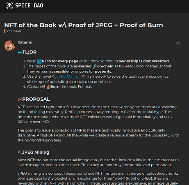Open the Proposals category link
189x185 pixels.
tap(14, 31)
